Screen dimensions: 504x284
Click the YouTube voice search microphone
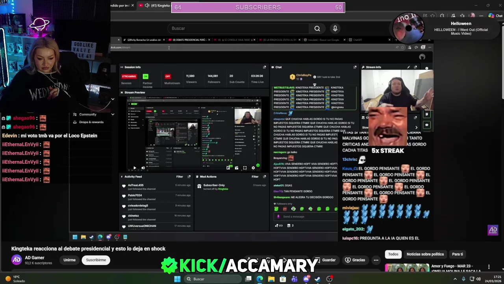pos(335,28)
